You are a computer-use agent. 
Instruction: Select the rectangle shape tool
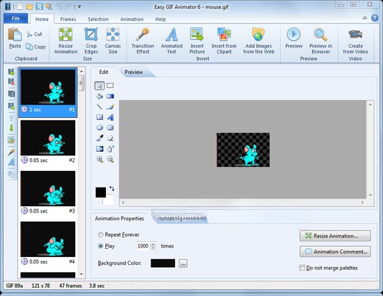[100, 117]
